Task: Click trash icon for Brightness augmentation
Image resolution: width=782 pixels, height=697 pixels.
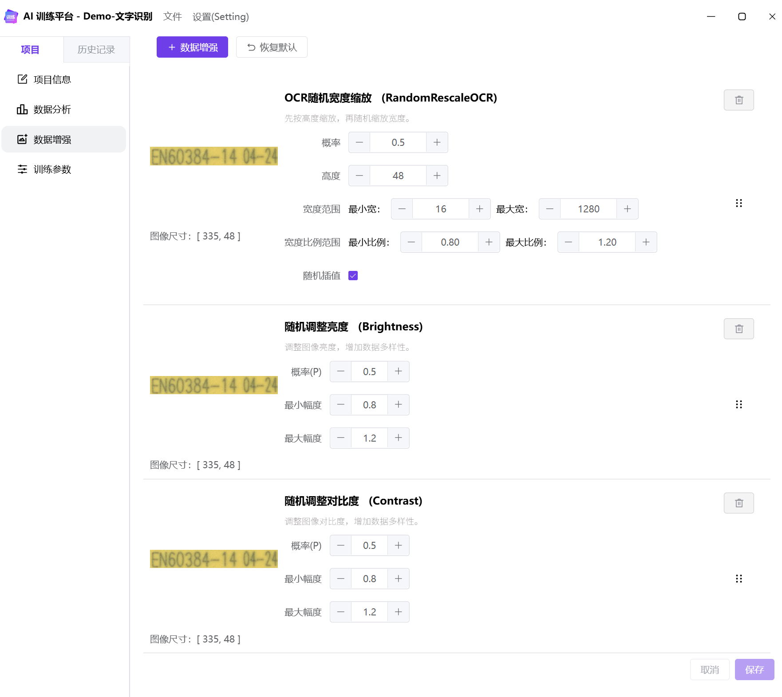Action: (739, 329)
